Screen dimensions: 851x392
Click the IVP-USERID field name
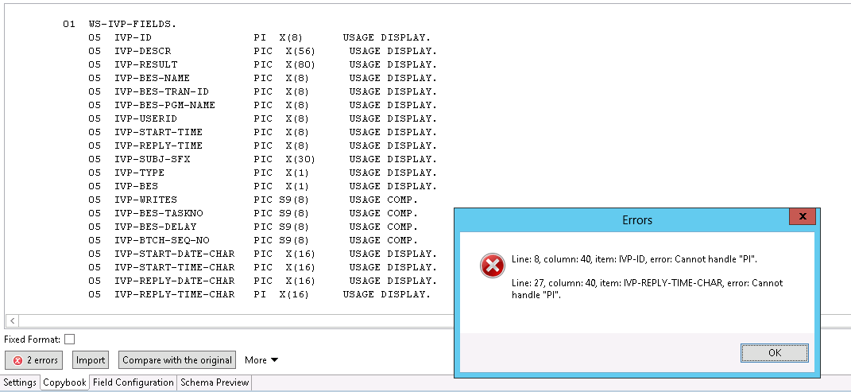[x=146, y=119]
